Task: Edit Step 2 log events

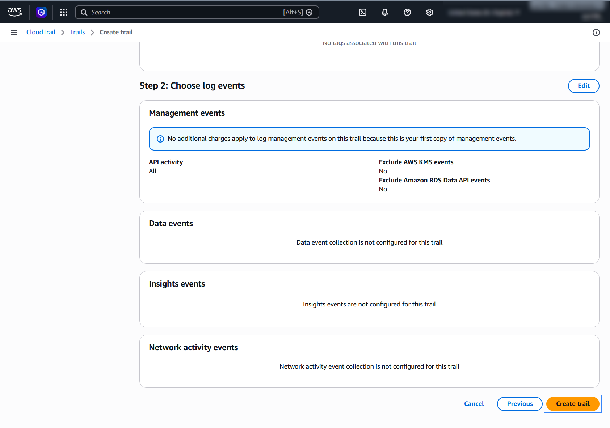Action: click(584, 86)
